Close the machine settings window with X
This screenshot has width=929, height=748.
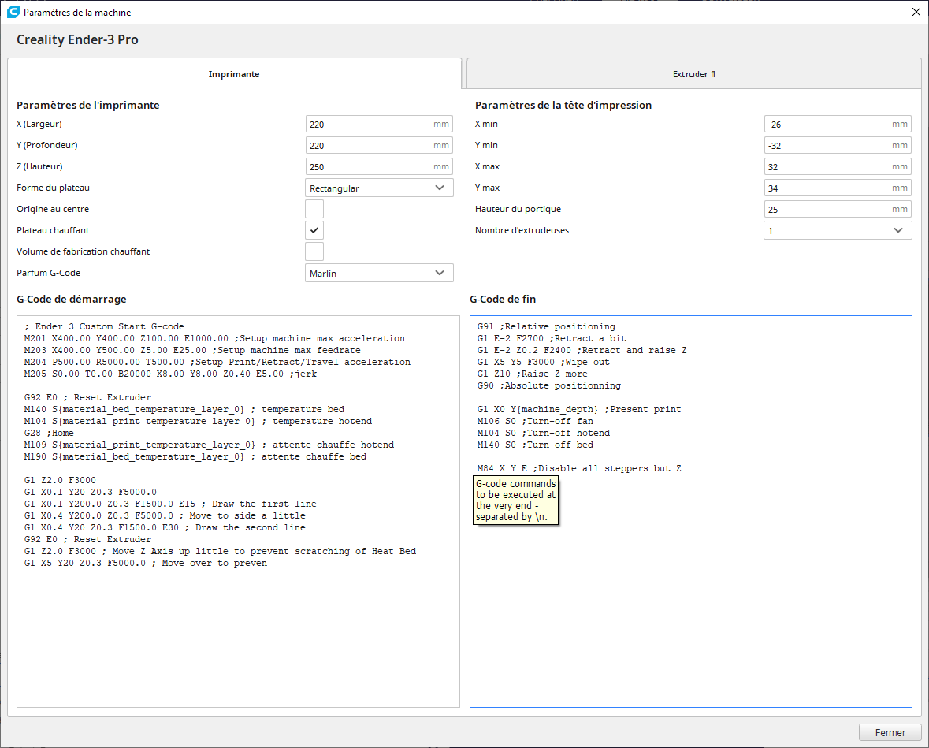coord(916,12)
